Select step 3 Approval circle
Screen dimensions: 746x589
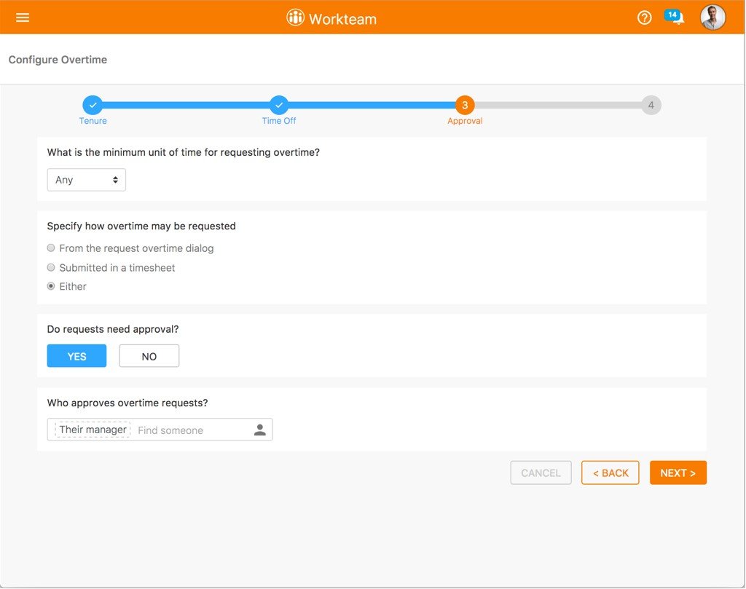(x=465, y=105)
